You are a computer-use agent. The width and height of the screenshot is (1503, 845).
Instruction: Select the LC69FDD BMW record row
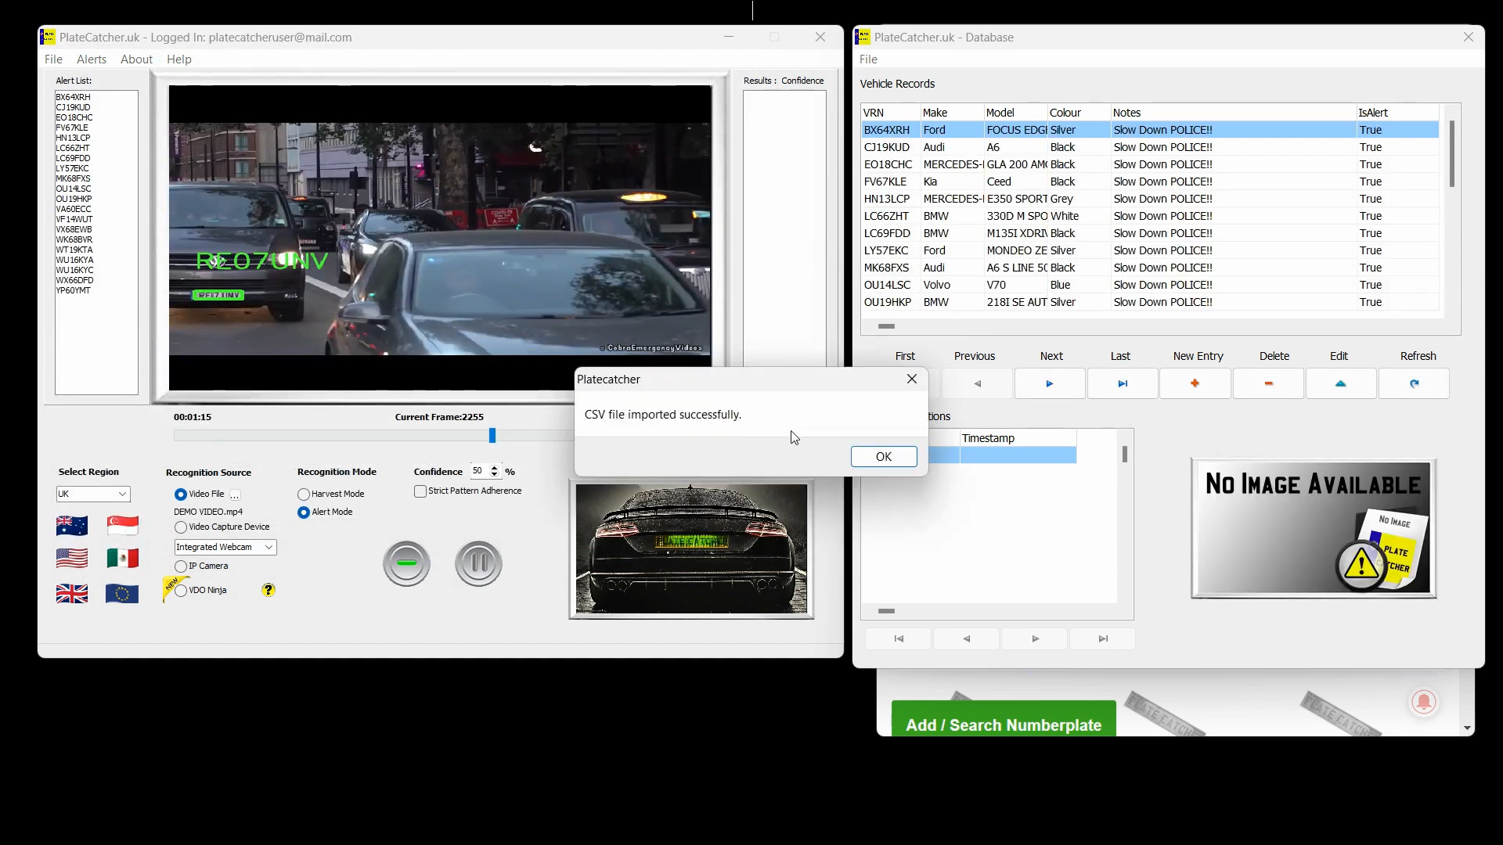1150,233
